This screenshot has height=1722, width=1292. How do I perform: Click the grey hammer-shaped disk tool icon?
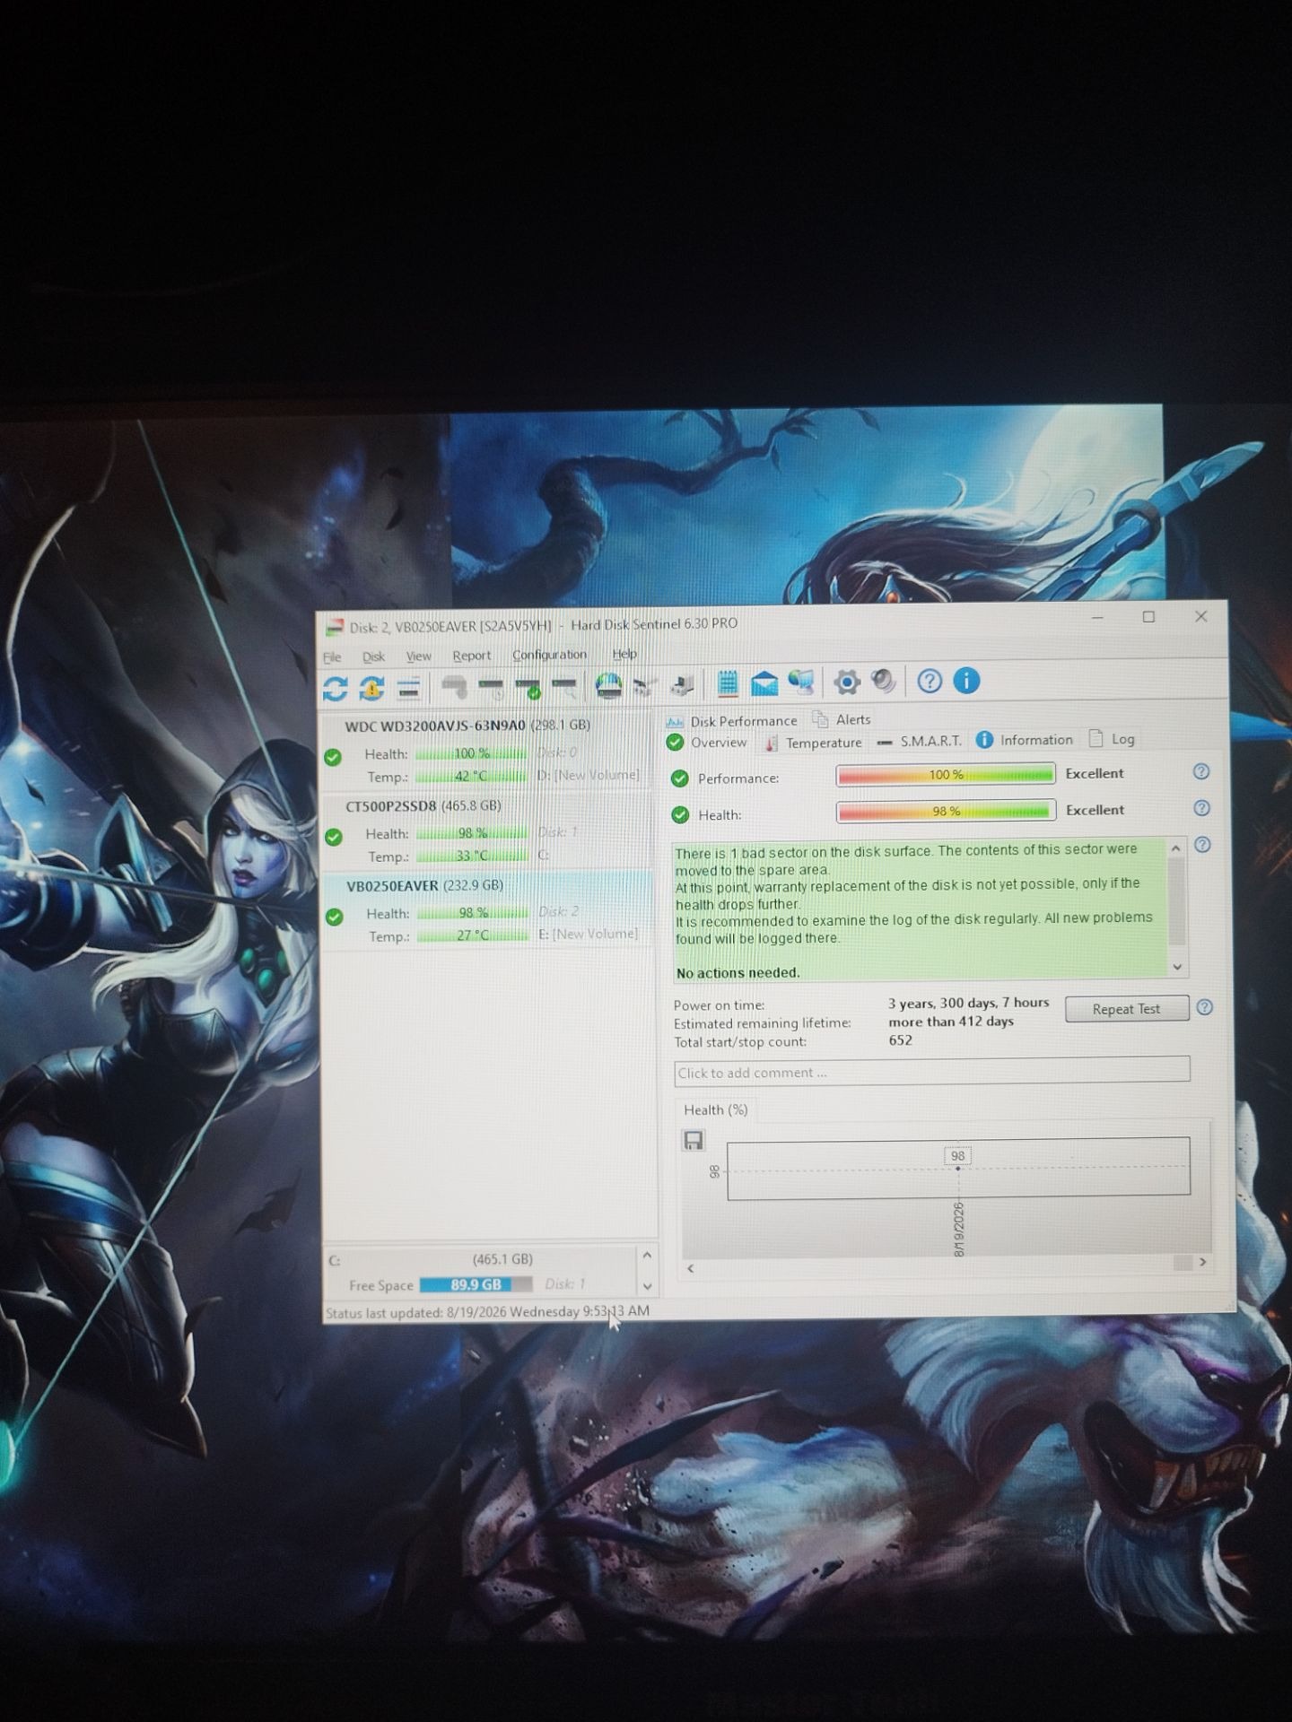(455, 687)
